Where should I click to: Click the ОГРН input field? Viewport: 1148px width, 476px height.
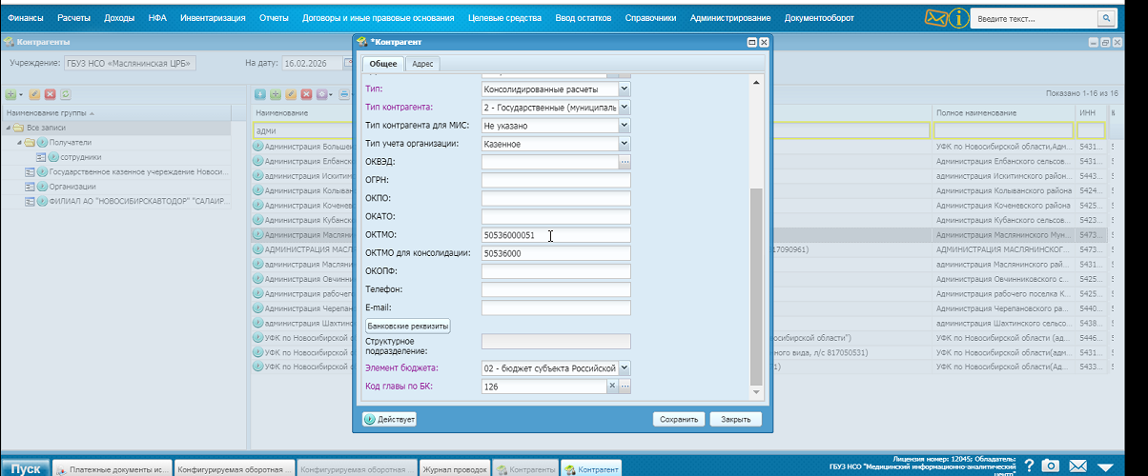click(x=556, y=180)
